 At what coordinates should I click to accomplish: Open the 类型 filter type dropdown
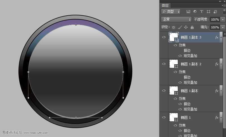click(171, 12)
